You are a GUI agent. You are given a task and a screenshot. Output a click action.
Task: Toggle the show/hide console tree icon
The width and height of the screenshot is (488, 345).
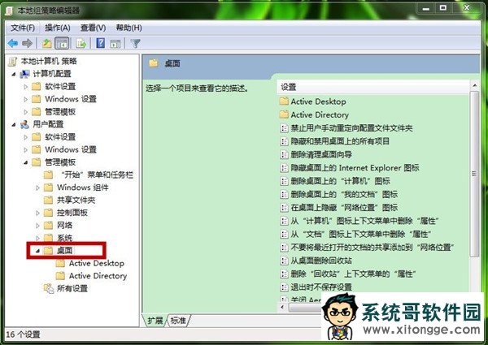62,44
